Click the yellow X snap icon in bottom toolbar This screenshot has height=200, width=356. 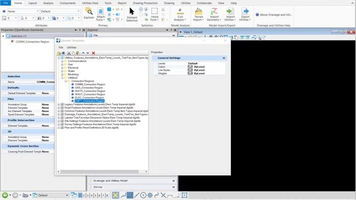coord(115,195)
